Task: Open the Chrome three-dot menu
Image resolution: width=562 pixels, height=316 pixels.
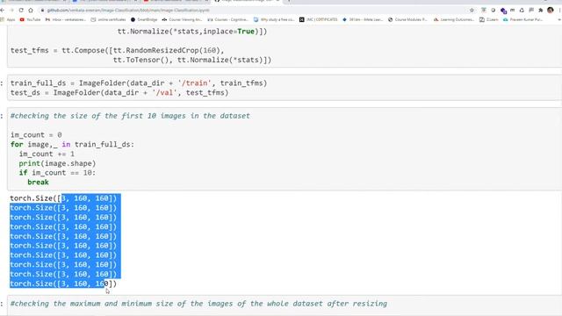Action: 559,10
